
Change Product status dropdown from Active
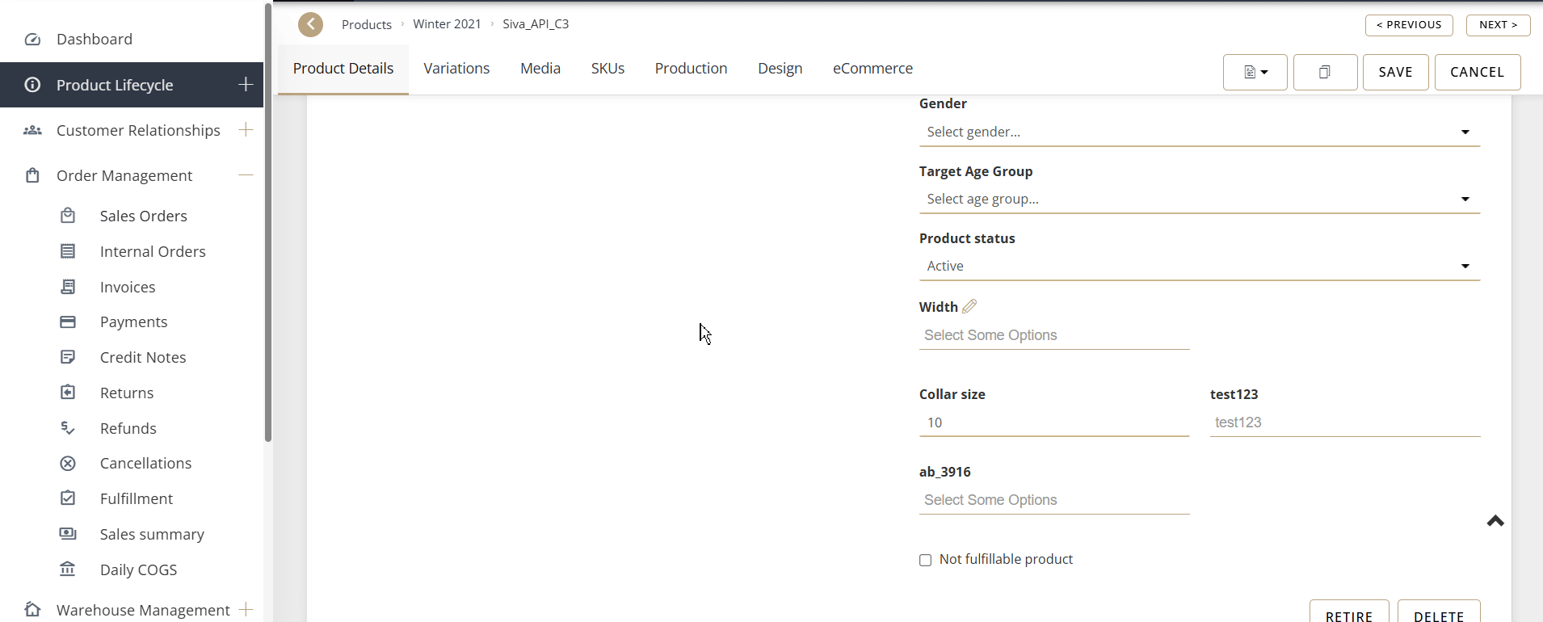pyautogui.click(x=1199, y=266)
